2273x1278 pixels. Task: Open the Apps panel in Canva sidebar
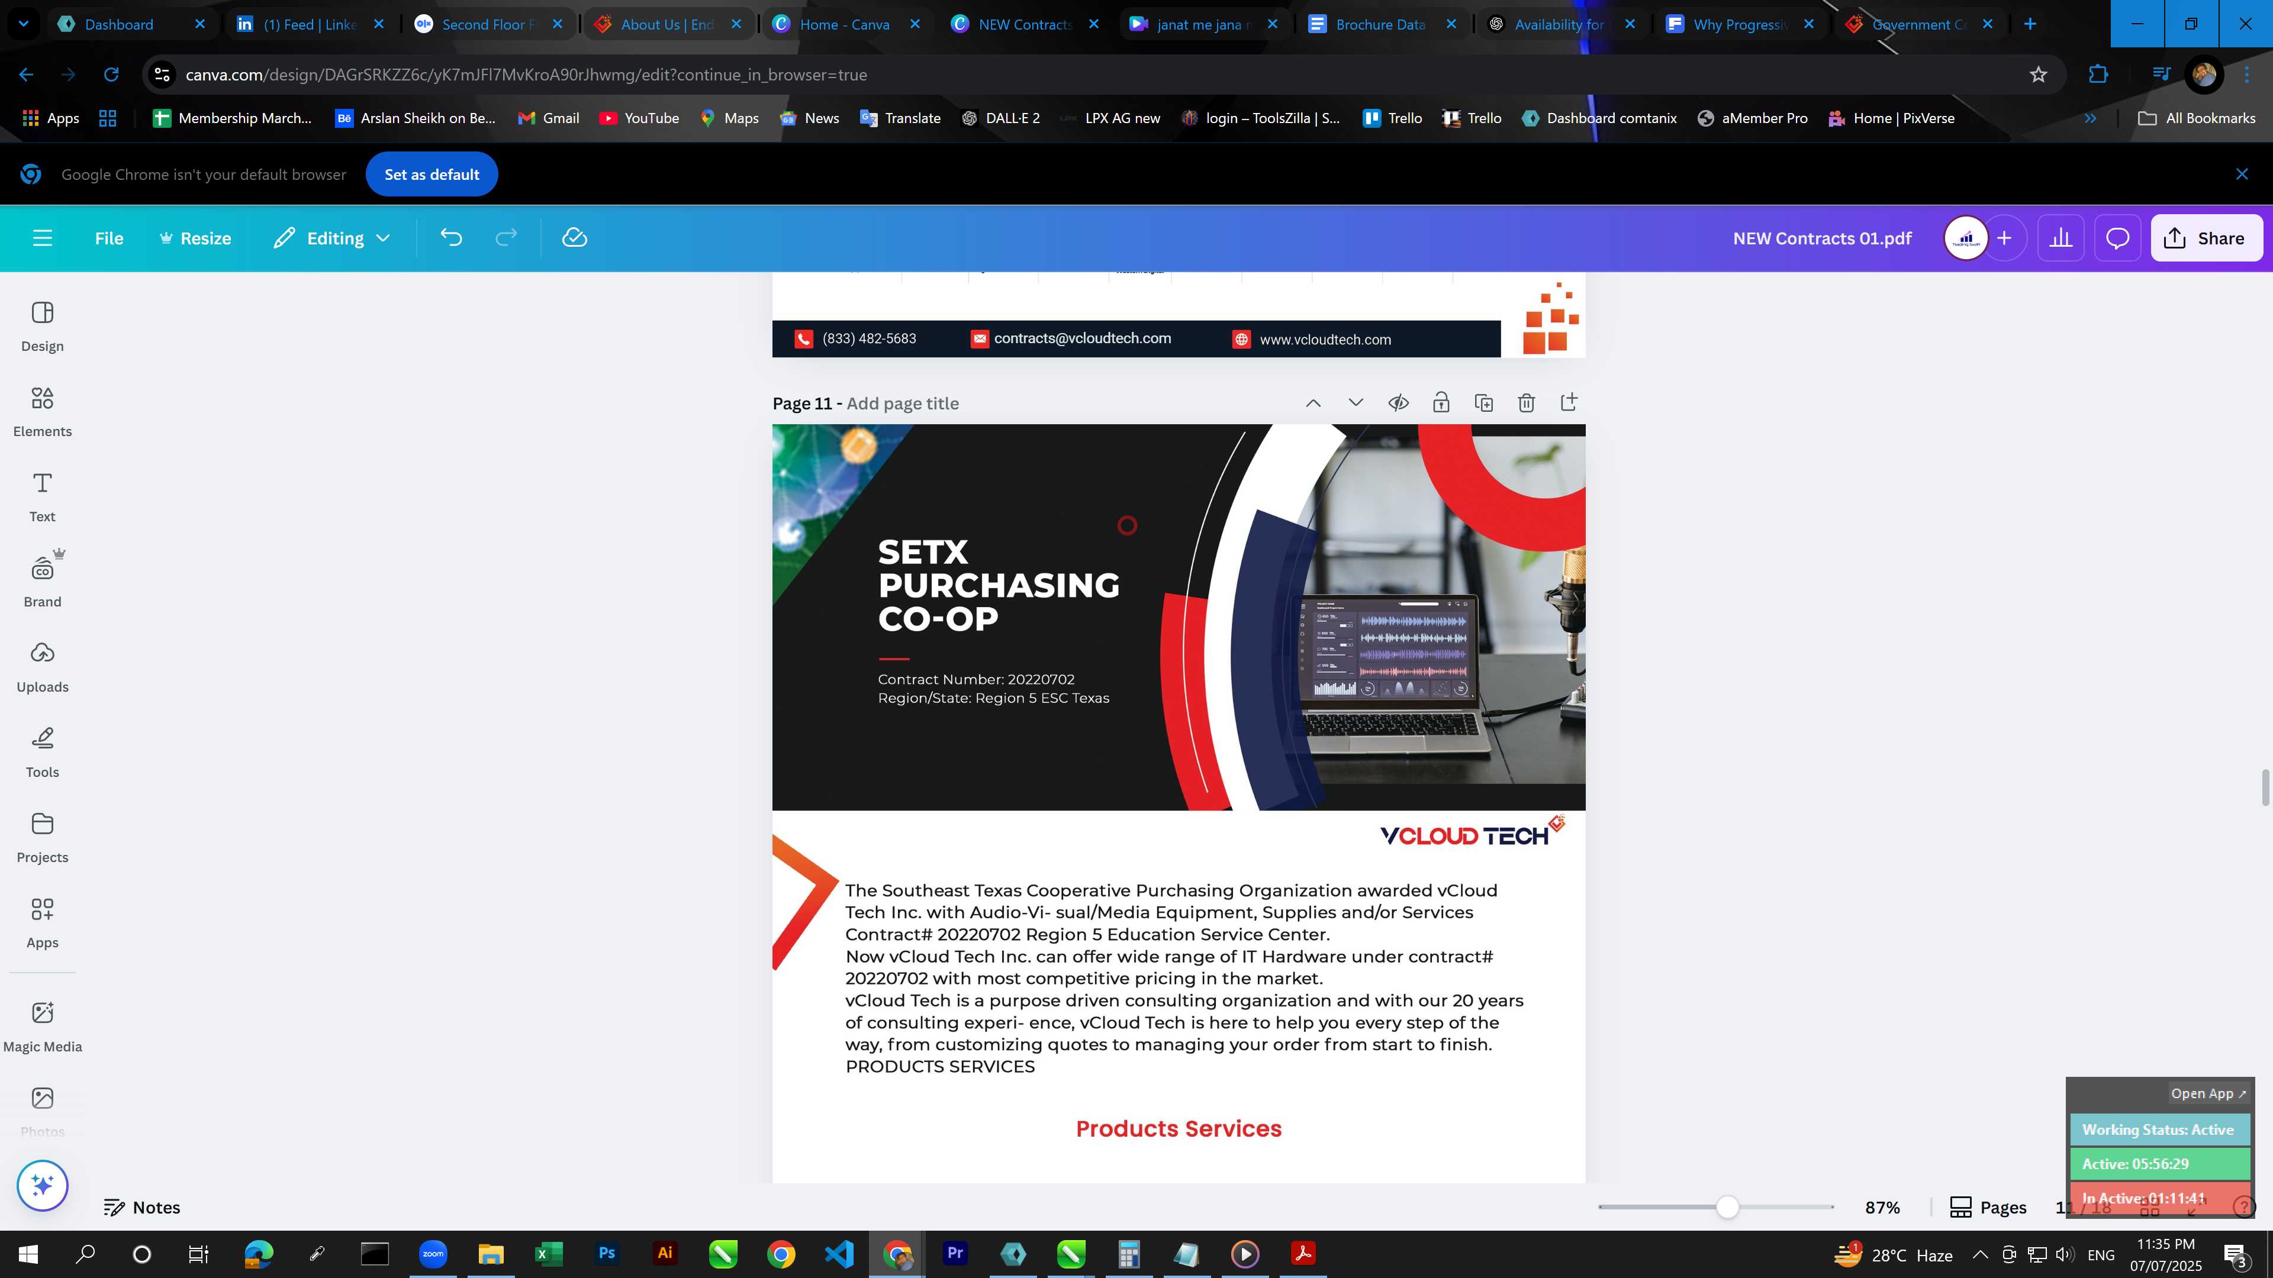point(43,924)
